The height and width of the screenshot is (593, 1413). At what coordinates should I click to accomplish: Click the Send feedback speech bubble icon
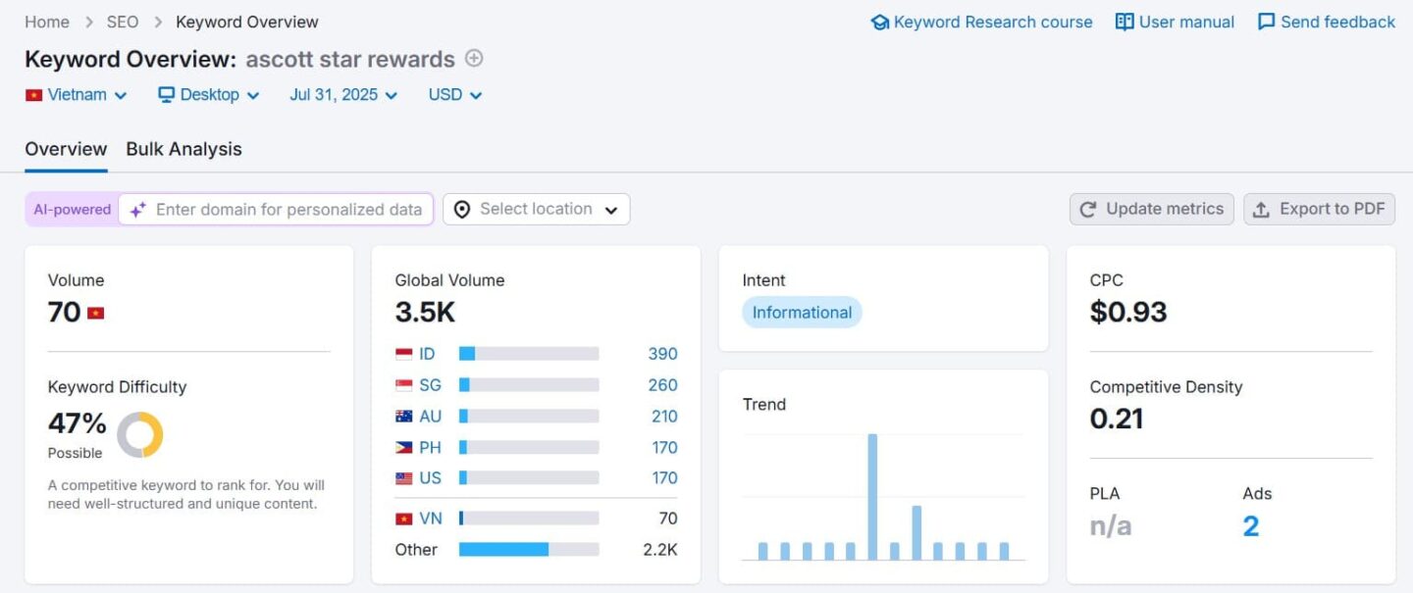coord(1267,22)
